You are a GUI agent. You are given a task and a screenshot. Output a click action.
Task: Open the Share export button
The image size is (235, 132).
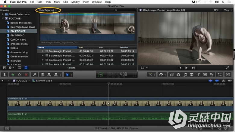pos(228,75)
